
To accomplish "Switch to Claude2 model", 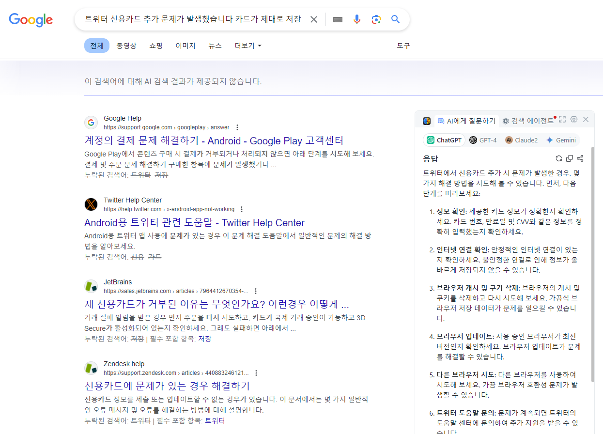I will tap(522, 140).
